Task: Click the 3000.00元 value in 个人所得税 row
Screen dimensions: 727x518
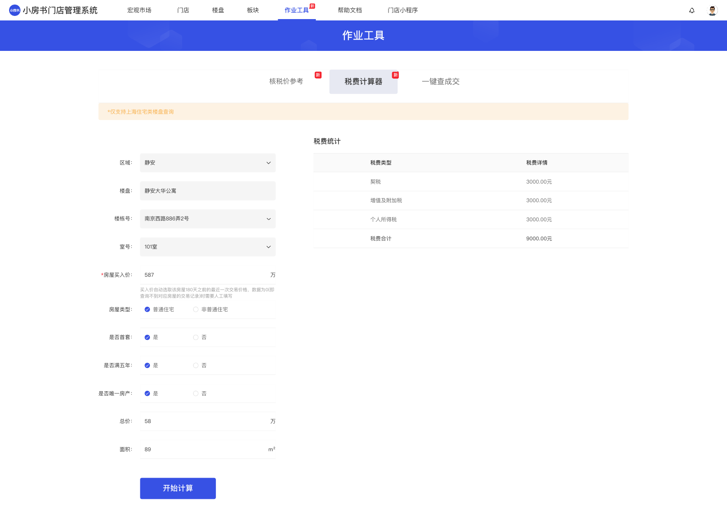Action: [539, 219]
